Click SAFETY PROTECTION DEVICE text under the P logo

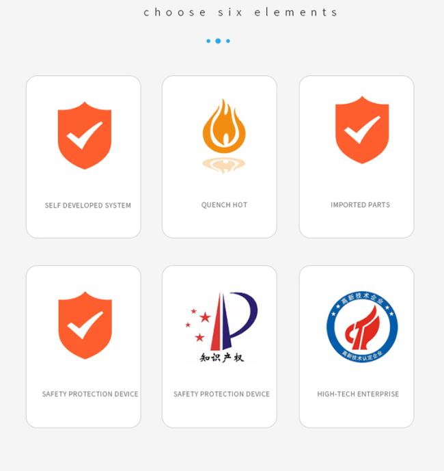pyautogui.click(x=221, y=394)
